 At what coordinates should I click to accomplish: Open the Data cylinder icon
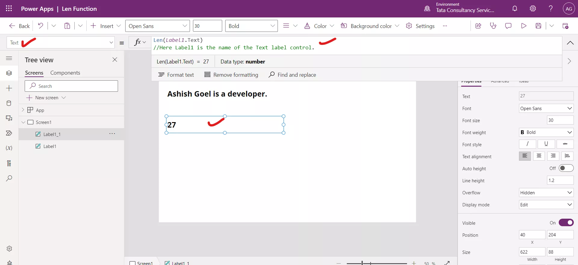coord(9,103)
